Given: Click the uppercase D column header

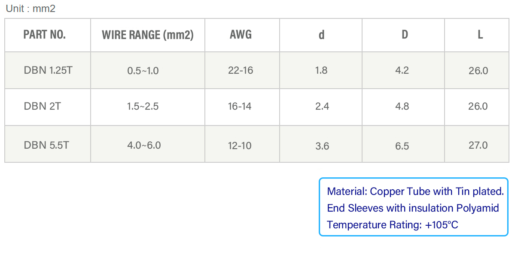Looking at the screenshot, I should tap(405, 35).
